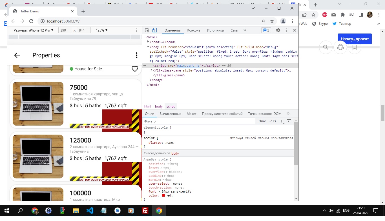
Task: Select the Элементы tab
Action: pyautogui.click(x=173, y=30)
